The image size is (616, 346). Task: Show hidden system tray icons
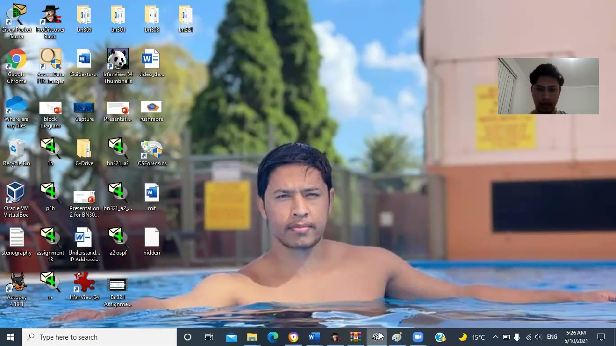(x=495, y=337)
